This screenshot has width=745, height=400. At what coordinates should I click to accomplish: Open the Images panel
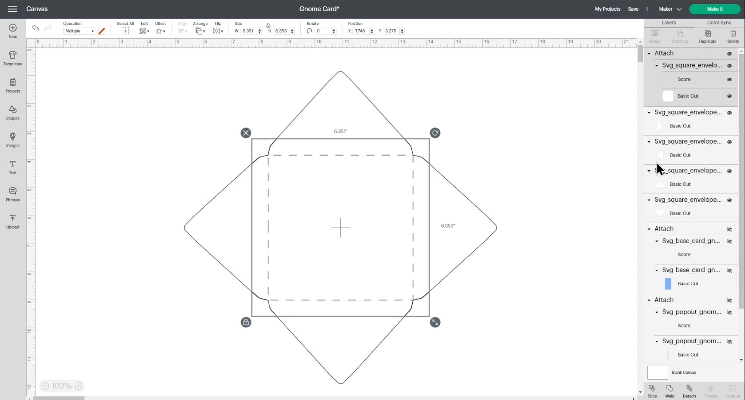pos(12,140)
